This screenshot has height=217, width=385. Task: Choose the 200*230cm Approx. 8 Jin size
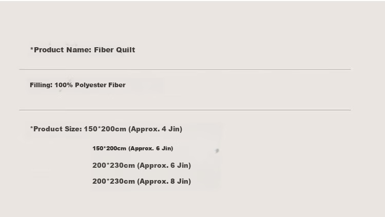click(142, 182)
